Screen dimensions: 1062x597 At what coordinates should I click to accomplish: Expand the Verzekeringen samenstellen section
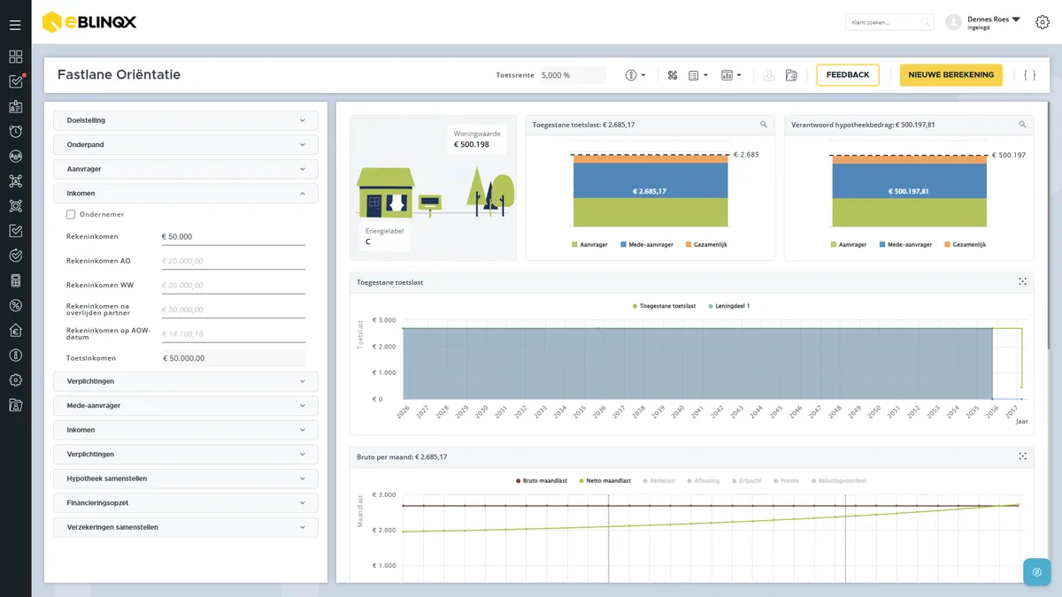[x=186, y=527]
